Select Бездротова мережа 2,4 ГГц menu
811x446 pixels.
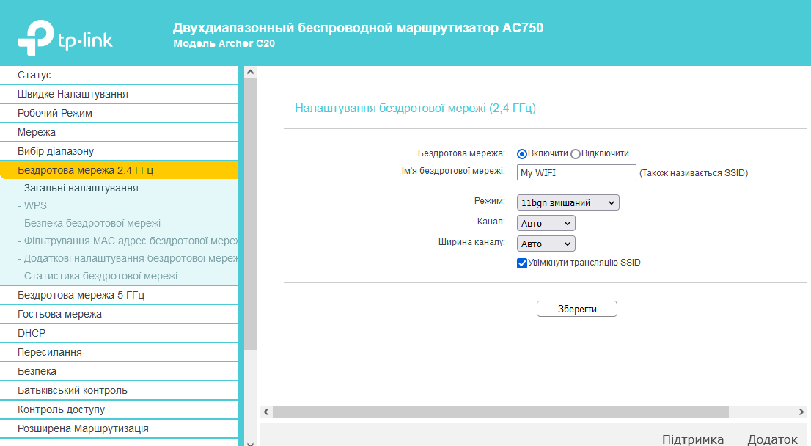(119, 170)
